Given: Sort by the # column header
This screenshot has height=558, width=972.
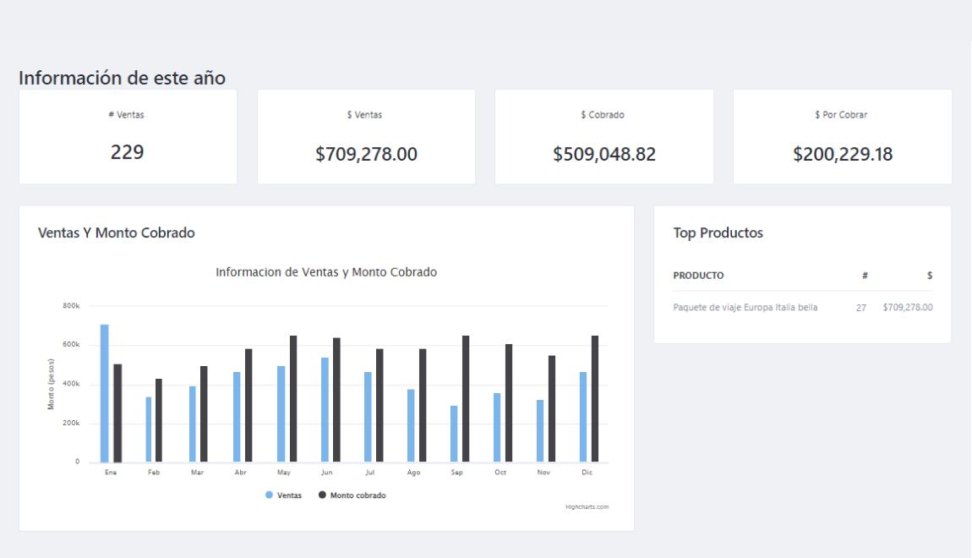Looking at the screenshot, I should click(x=863, y=276).
